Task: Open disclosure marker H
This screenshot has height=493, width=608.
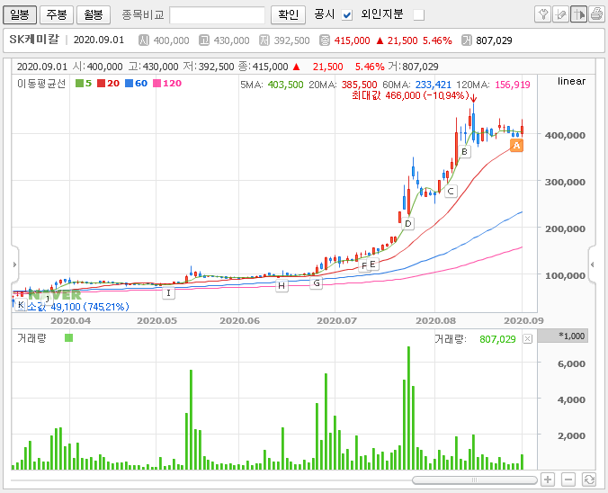Action: pos(282,286)
